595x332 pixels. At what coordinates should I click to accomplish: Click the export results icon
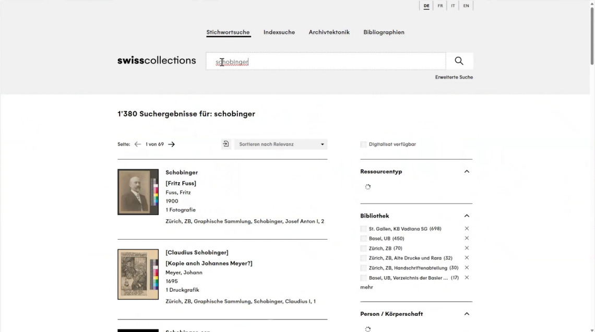coord(226,144)
